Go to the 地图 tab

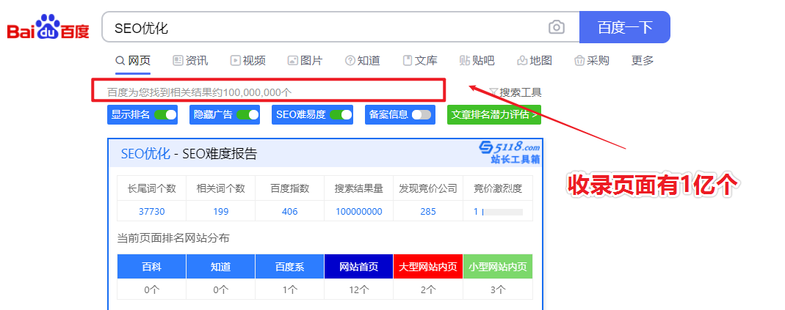coord(534,61)
